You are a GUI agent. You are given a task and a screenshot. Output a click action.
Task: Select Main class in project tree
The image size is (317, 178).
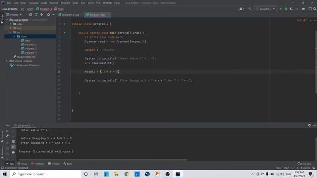pos(27,41)
